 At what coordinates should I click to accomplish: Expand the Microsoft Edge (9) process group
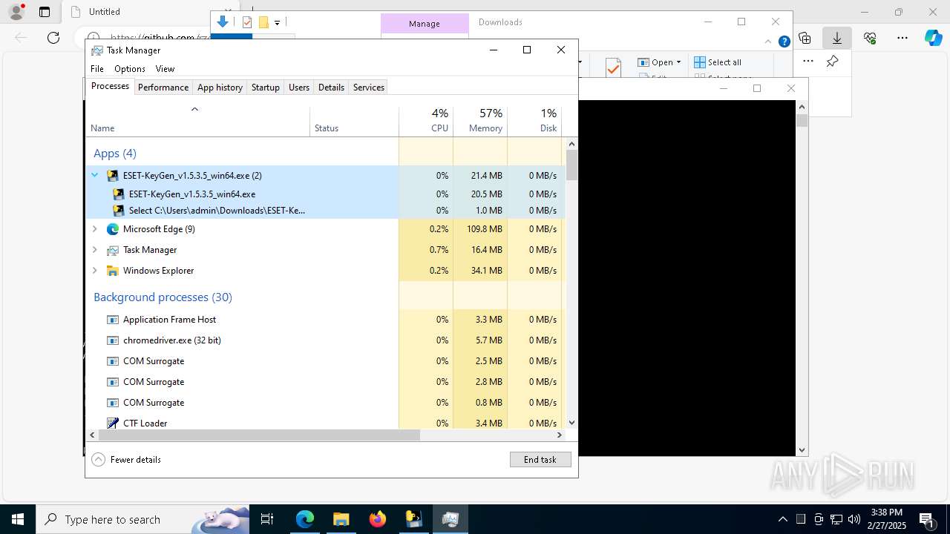click(95, 229)
